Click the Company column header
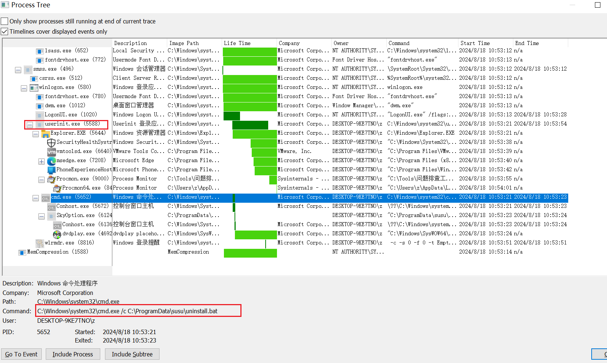The image size is (607, 363). [x=304, y=43]
